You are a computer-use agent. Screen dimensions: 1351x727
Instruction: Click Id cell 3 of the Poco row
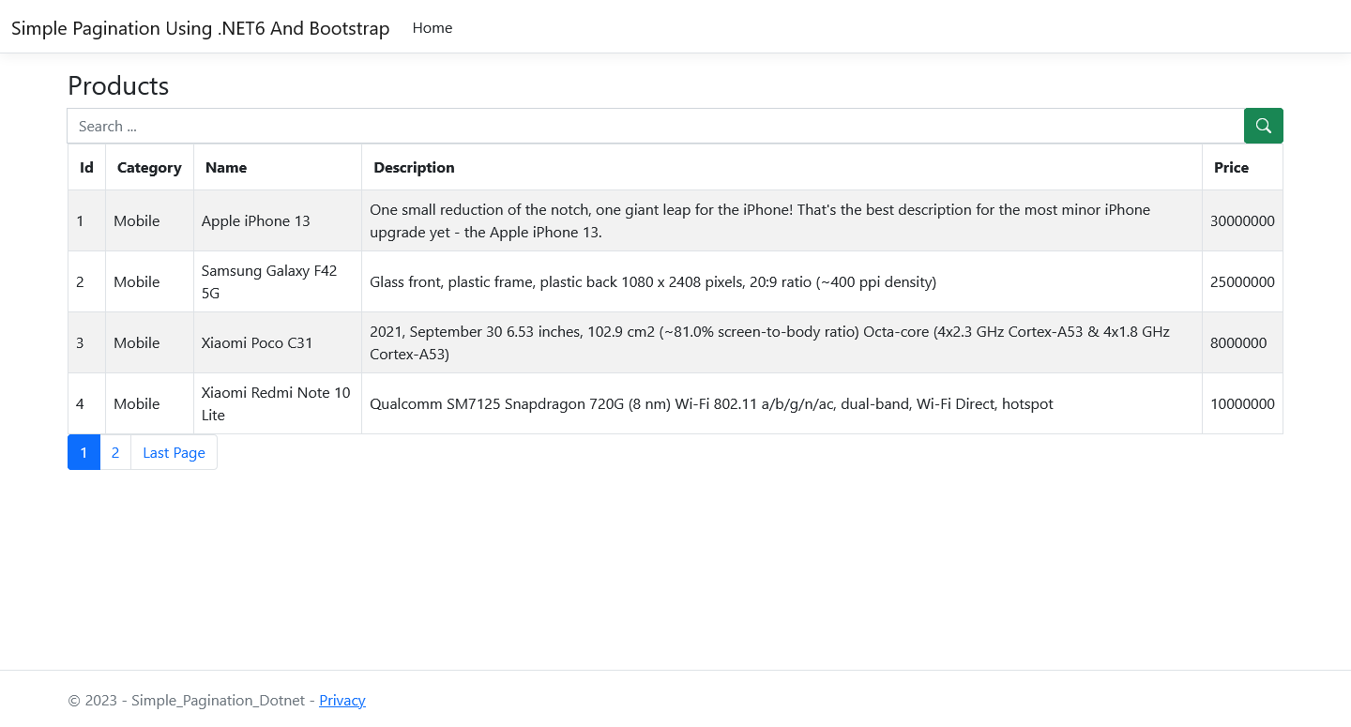click(86, 342)
